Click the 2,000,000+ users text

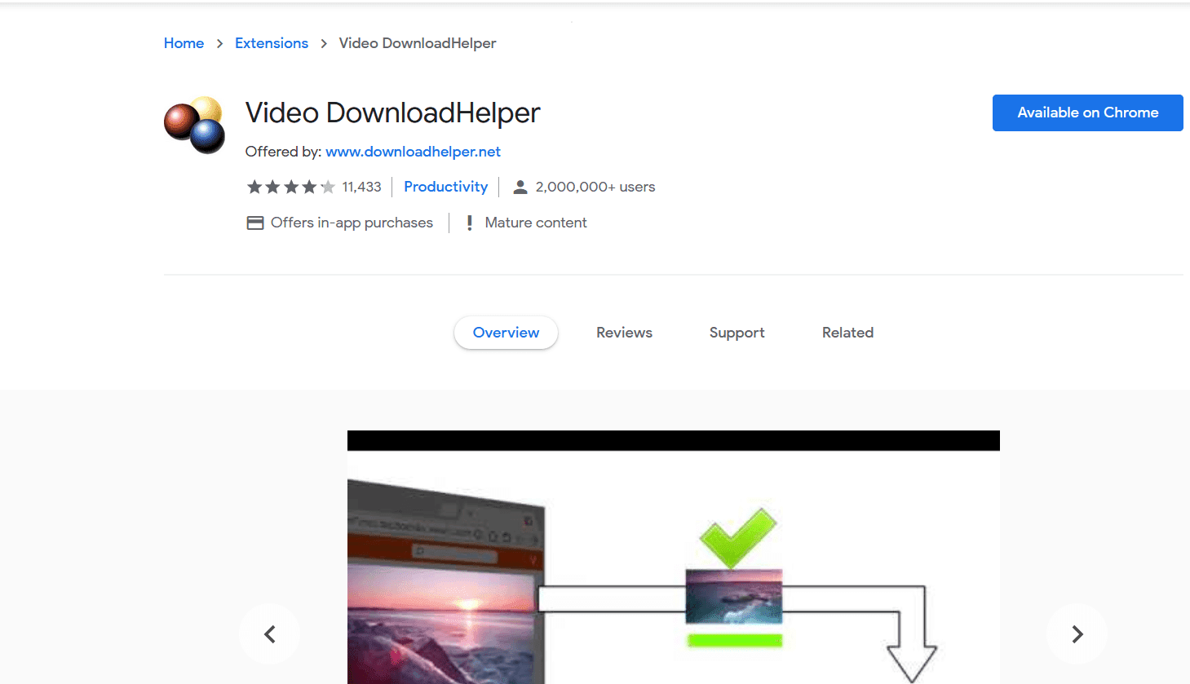(595, 188)
